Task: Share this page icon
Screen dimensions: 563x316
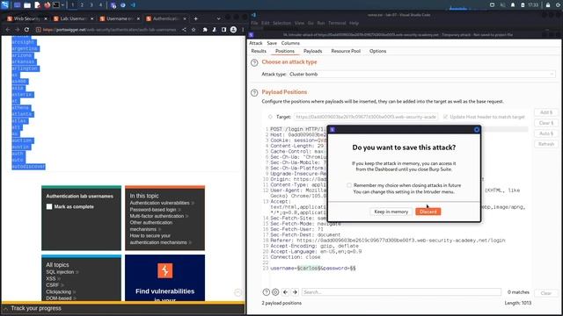Action: [x=184, y=30]
